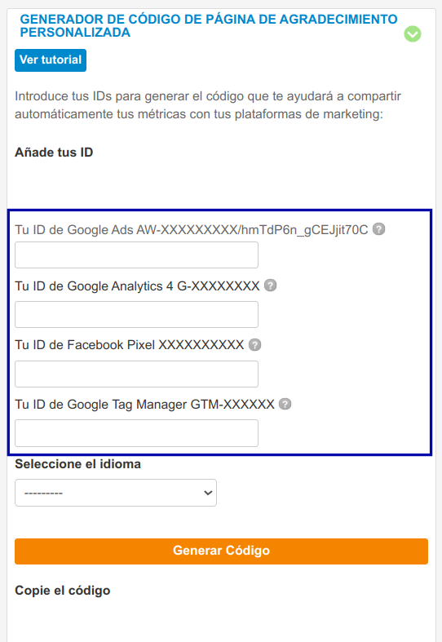Open help icon for Google Analytics 4 ID

tap(270, 285)
